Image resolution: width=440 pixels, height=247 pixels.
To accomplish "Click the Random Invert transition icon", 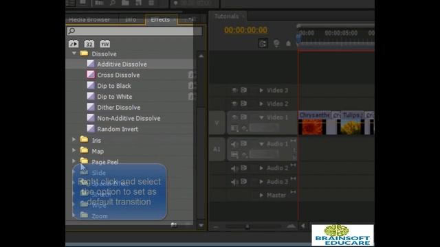I will pyautogui.click(x=91, y=128).
